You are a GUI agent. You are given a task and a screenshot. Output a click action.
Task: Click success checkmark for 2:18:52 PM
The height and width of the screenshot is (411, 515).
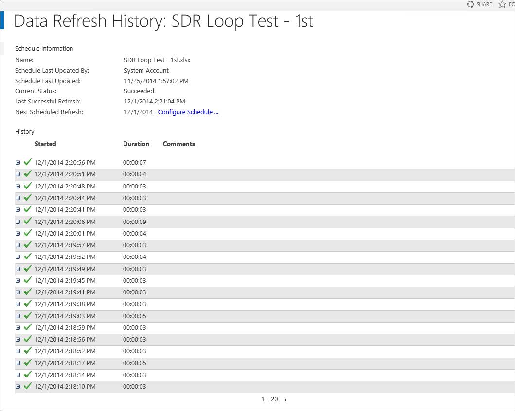click(28, 351)
